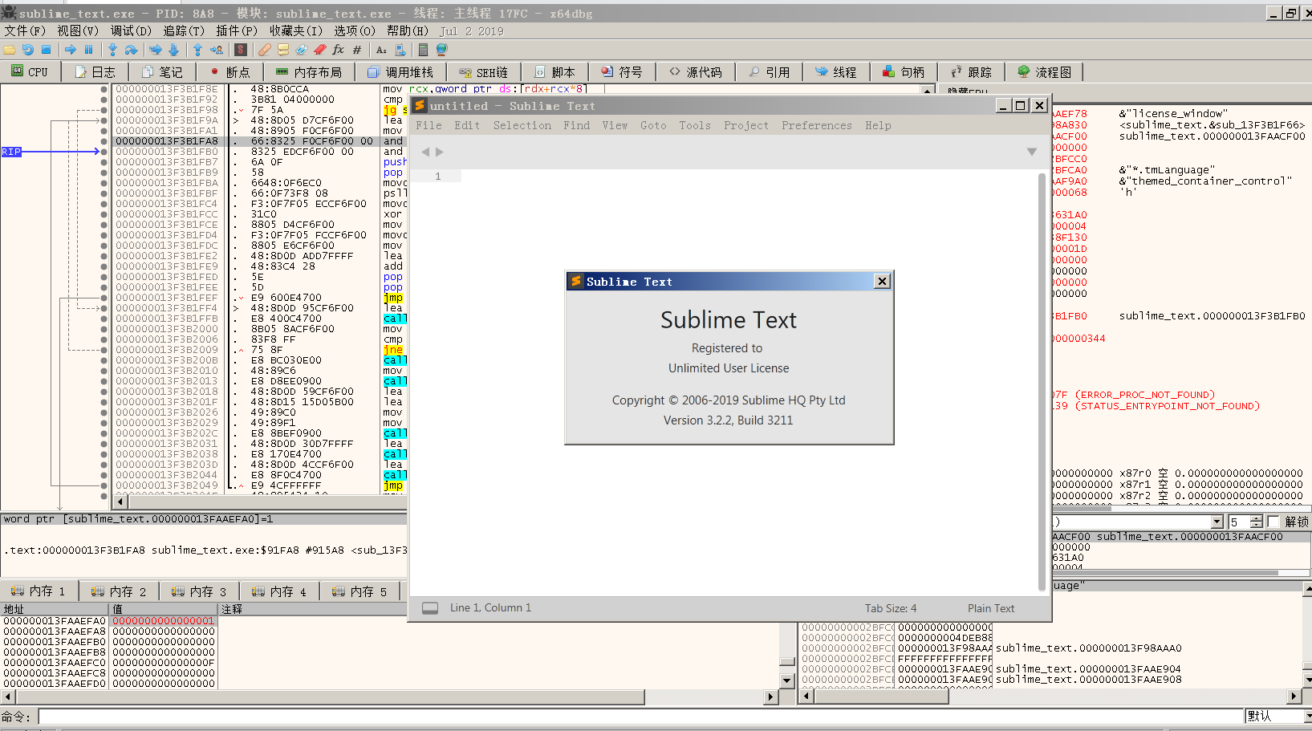Screen dimensions: 1312x731
Task: Click Tab Size: 4 in Sublime status bar
Action: tap(890, 608)
